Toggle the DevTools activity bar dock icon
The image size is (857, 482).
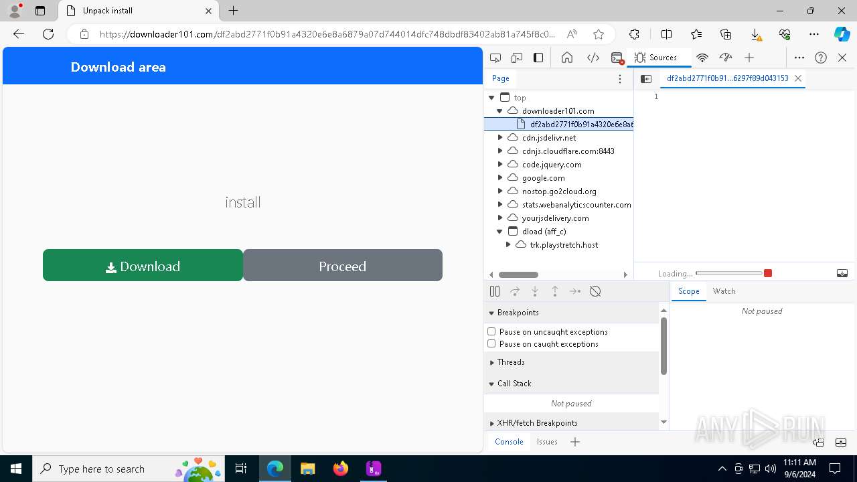click(538, 58)
